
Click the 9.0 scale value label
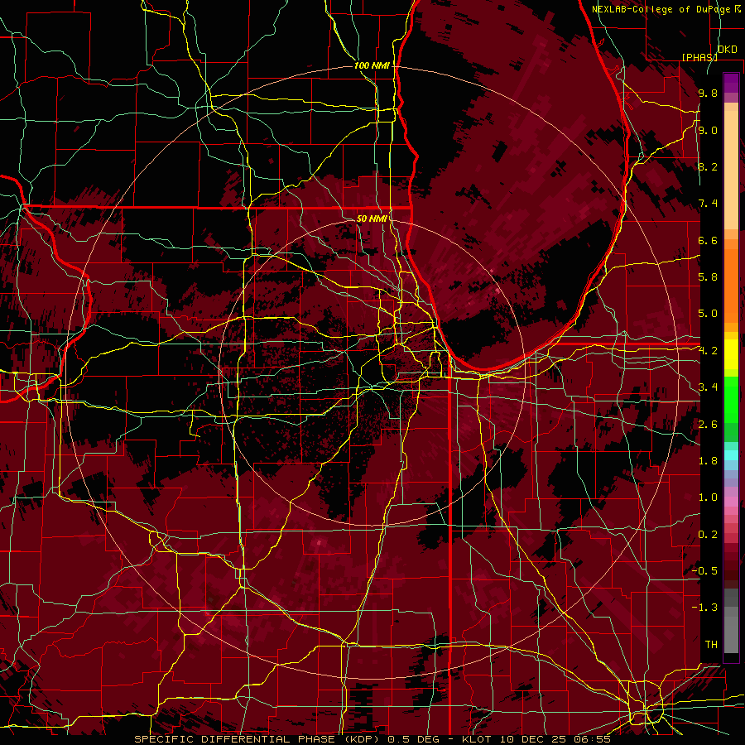[708, 130]
